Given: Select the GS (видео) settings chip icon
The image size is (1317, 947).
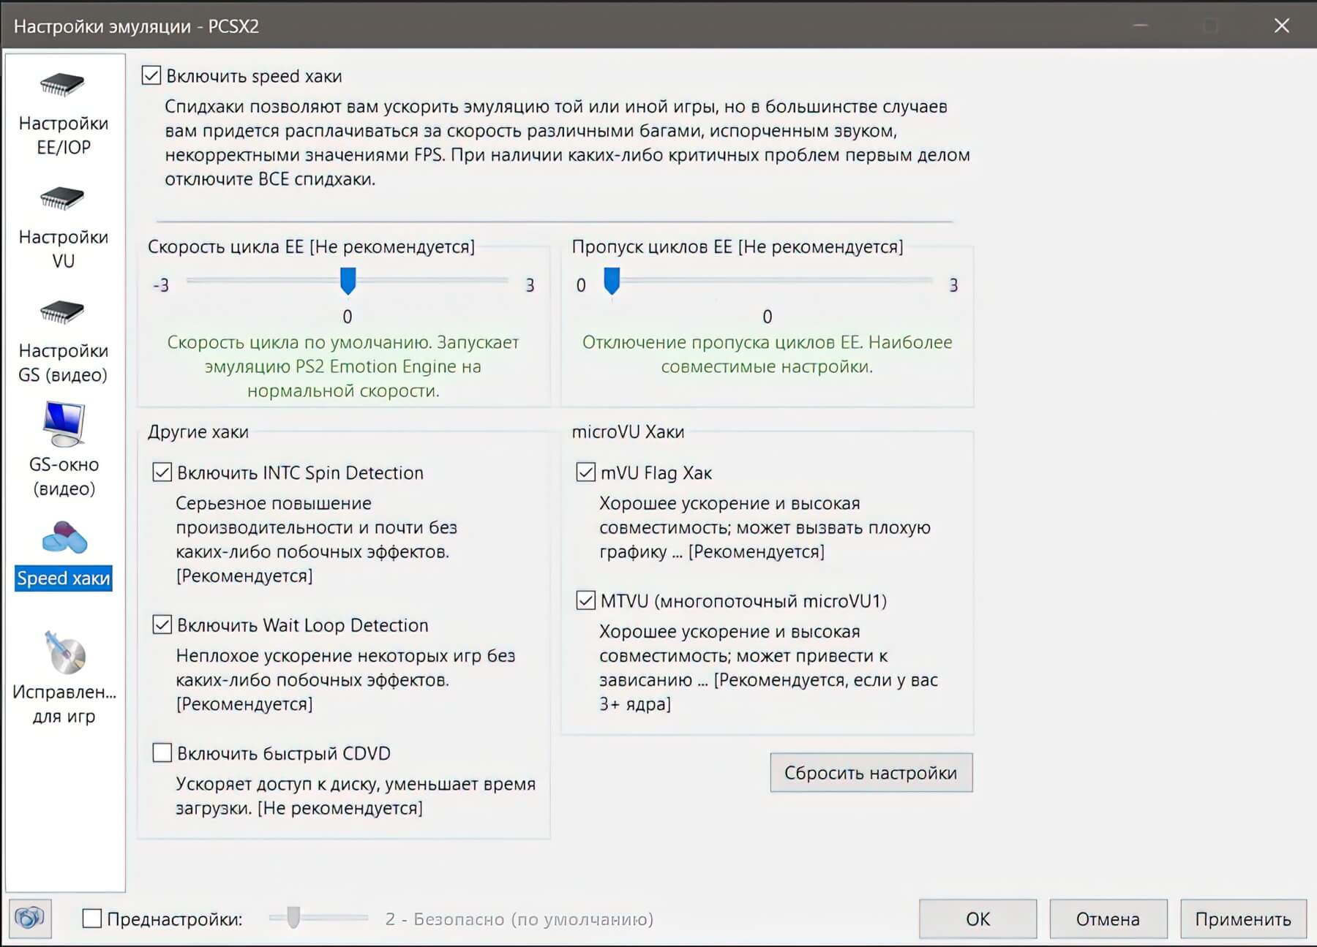Looking at the screenshot, I should 62,312.
